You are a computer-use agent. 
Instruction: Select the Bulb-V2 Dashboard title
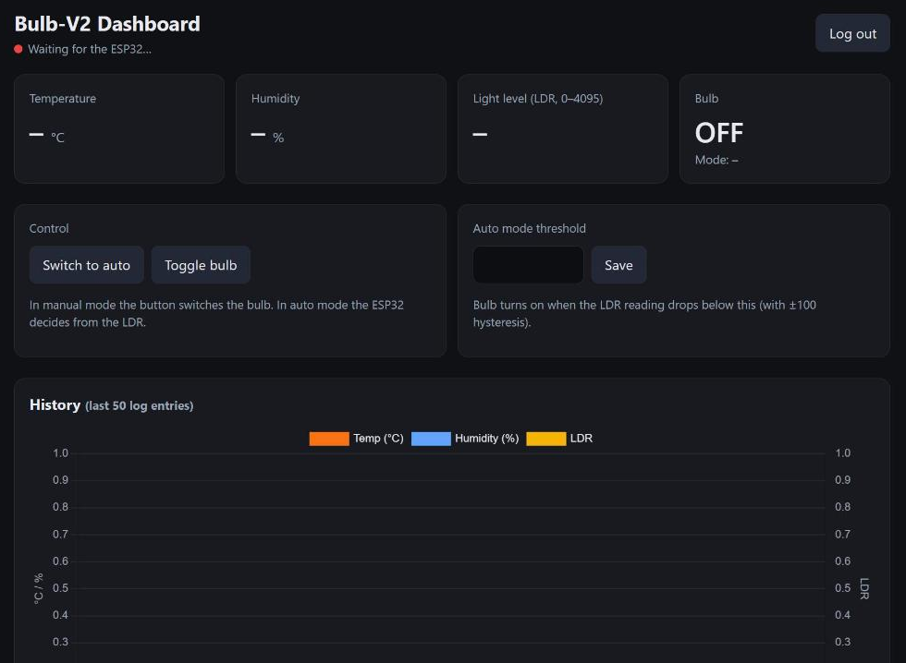107,24
